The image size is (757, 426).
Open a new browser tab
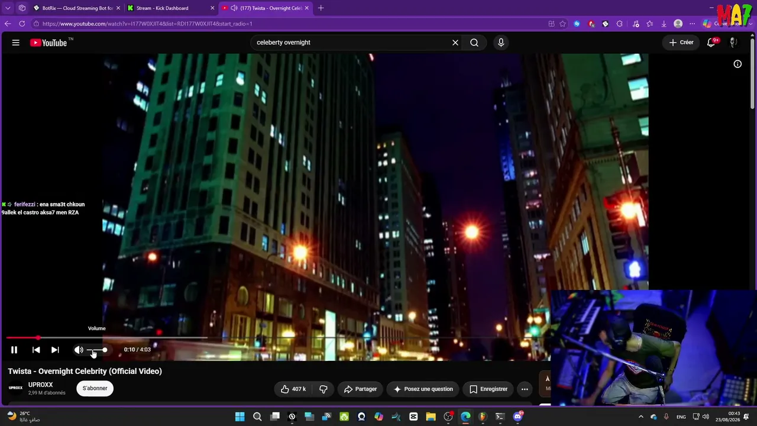pyautogui.click(x=321, y=8)
